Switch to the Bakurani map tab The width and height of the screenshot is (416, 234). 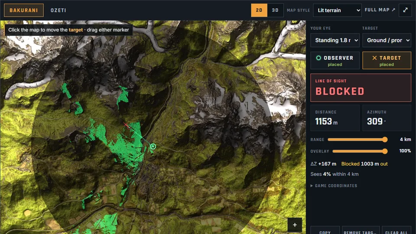point(23,10)
